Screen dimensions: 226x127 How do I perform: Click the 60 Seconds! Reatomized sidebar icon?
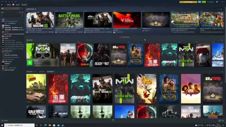tap(3, 21)
